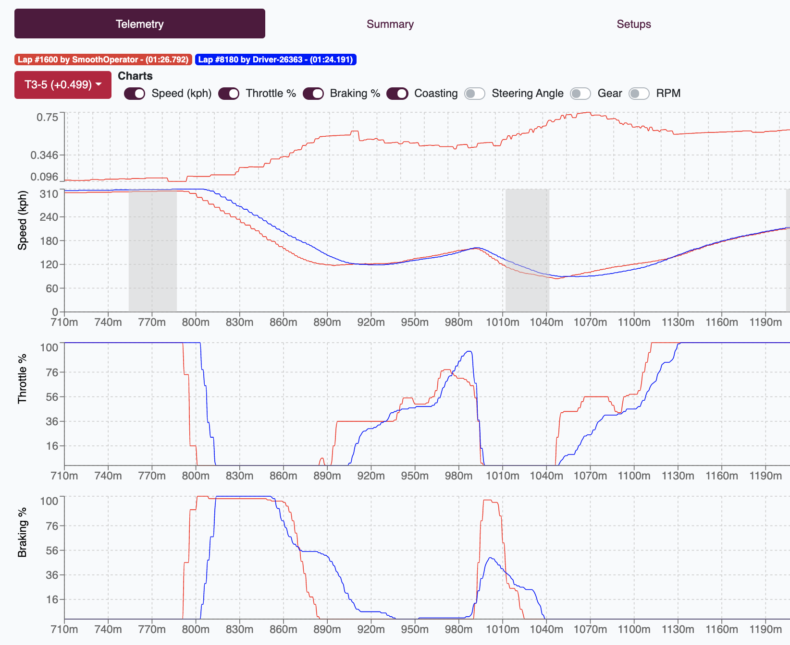Disable the Speed (kph) chart toggle
This screenshot has width=790, height=645.
134,94
